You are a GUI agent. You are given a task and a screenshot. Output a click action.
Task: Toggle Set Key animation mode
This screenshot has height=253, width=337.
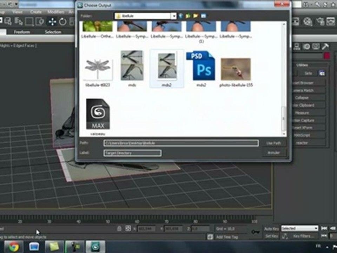(x=272, y=236)
